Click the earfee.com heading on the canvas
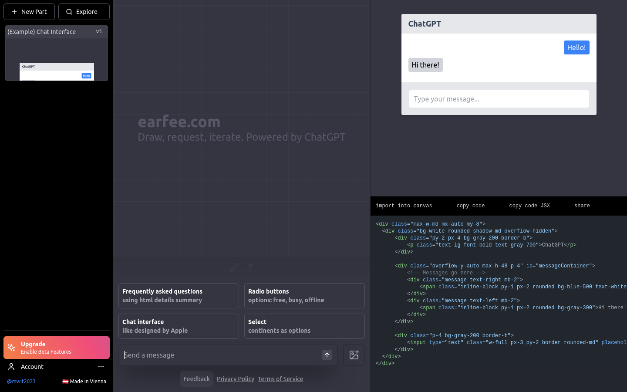 pos(179,122)
